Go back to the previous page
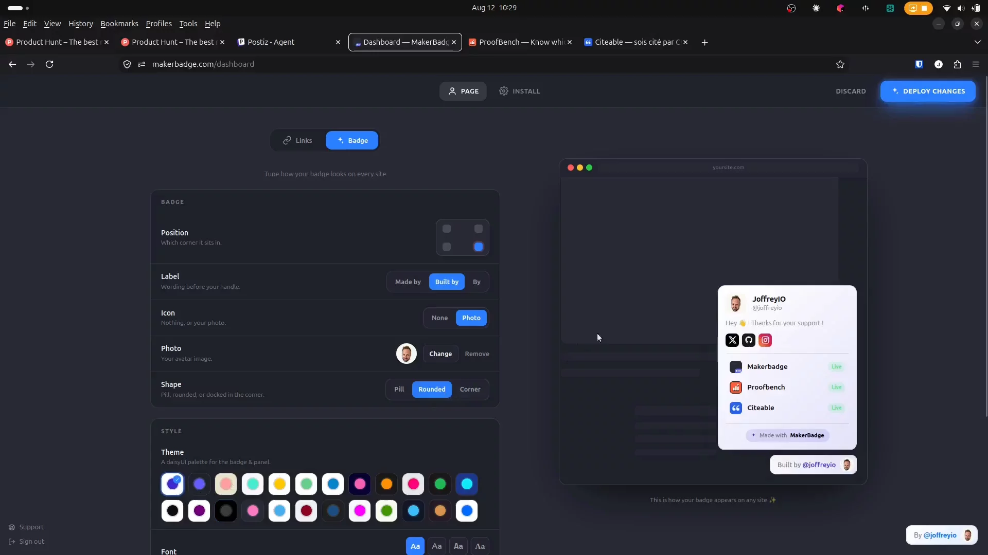The image size is (988, 555). [x=12, y=64]
